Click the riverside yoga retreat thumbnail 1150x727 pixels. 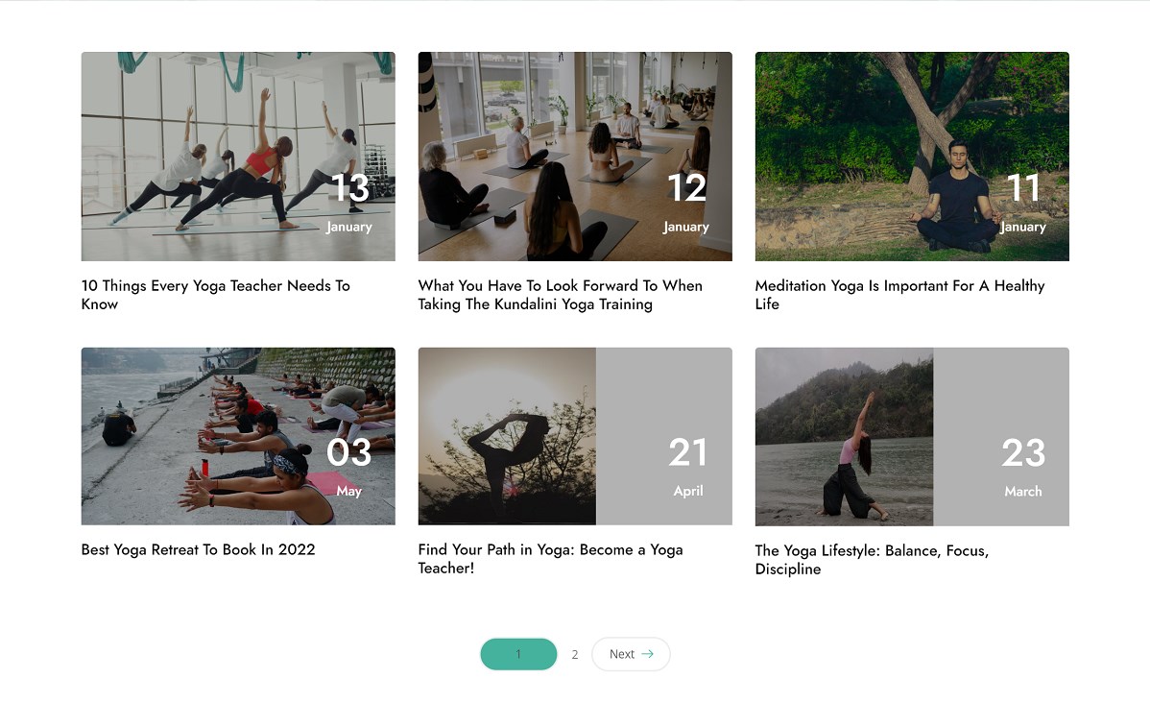pos(238,436)
